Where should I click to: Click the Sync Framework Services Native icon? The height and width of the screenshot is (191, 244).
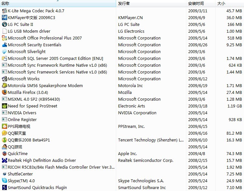5,72
